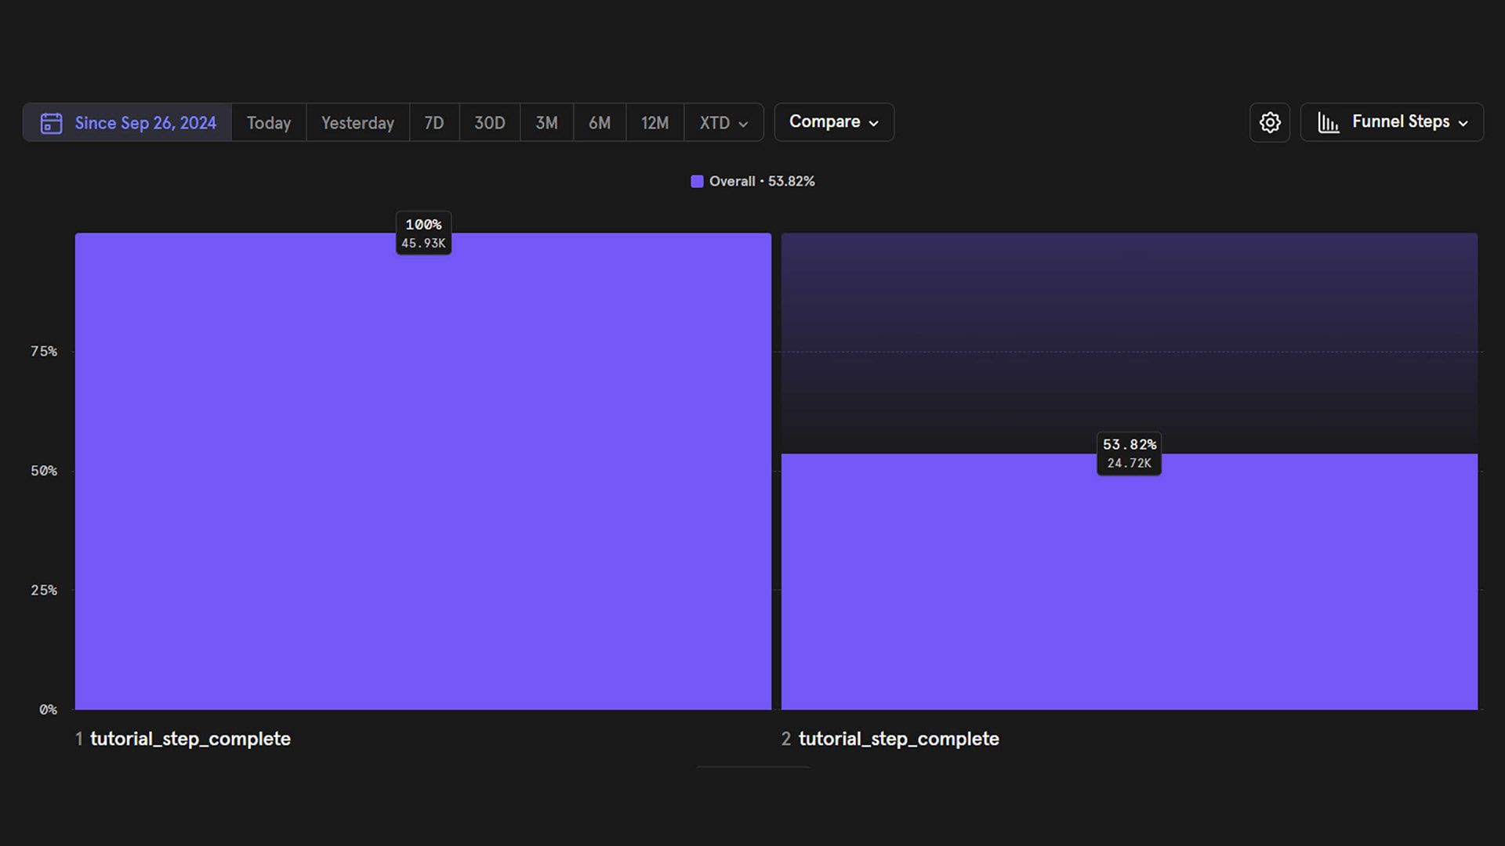Expand the XTD range dropdown
The image size is (1505, 846).
coord(723,123)
